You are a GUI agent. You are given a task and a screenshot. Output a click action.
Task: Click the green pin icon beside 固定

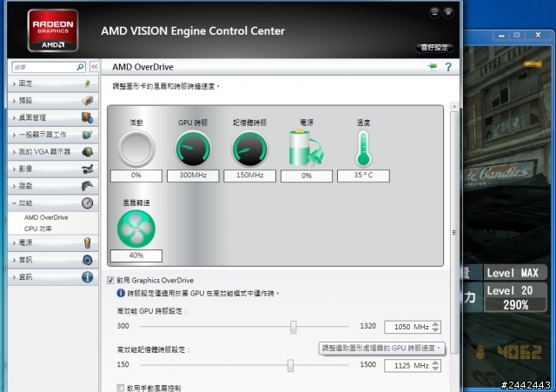coord(87,83)
